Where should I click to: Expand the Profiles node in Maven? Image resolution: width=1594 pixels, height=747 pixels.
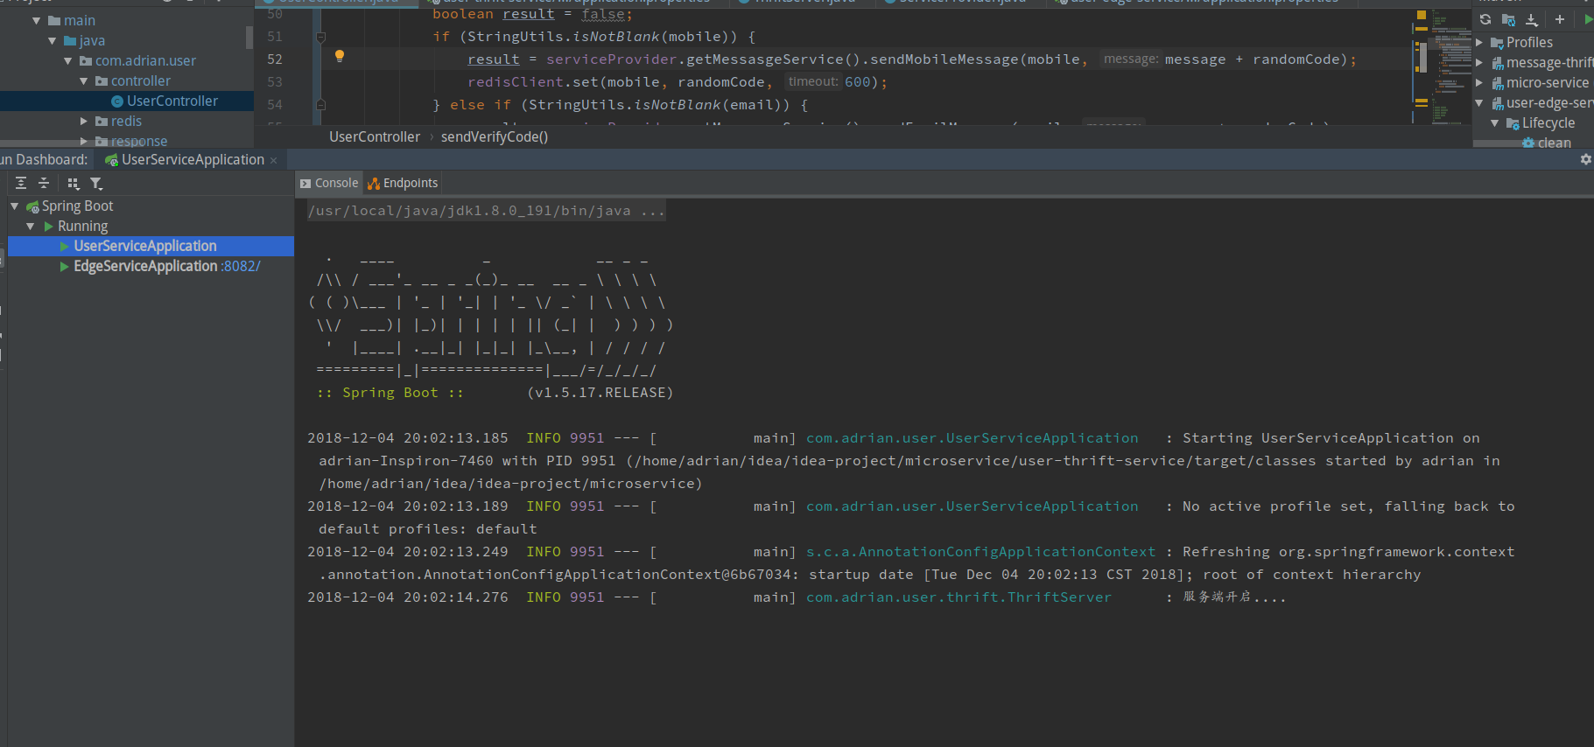pyautogui.click(x=1480, y=43)
